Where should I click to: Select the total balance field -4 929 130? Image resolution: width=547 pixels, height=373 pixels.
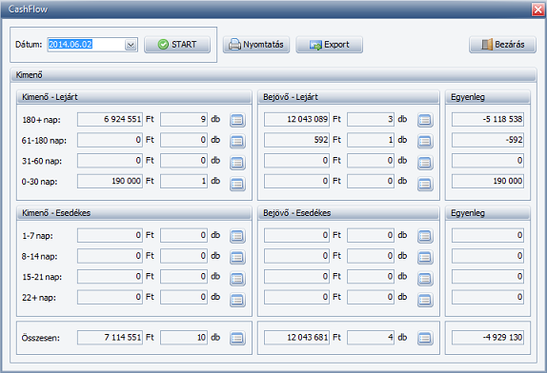(x=488, y=338)
